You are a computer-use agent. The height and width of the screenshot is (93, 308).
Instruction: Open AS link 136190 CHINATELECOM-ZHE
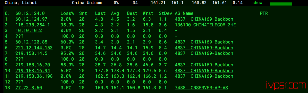pos(205,25)
